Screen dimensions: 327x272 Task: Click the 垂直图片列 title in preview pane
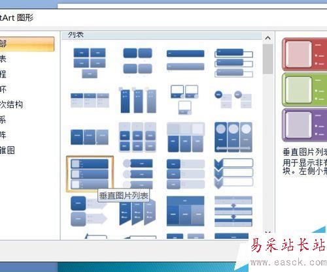click(305, 152)
